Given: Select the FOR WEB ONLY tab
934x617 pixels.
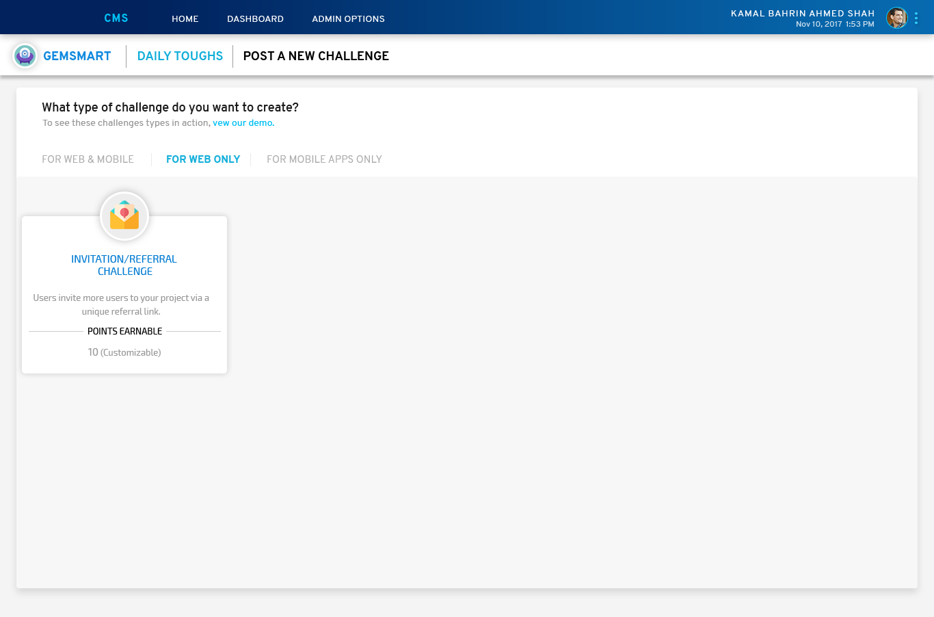Looking at the screenshot, I should tap(203, 159).
